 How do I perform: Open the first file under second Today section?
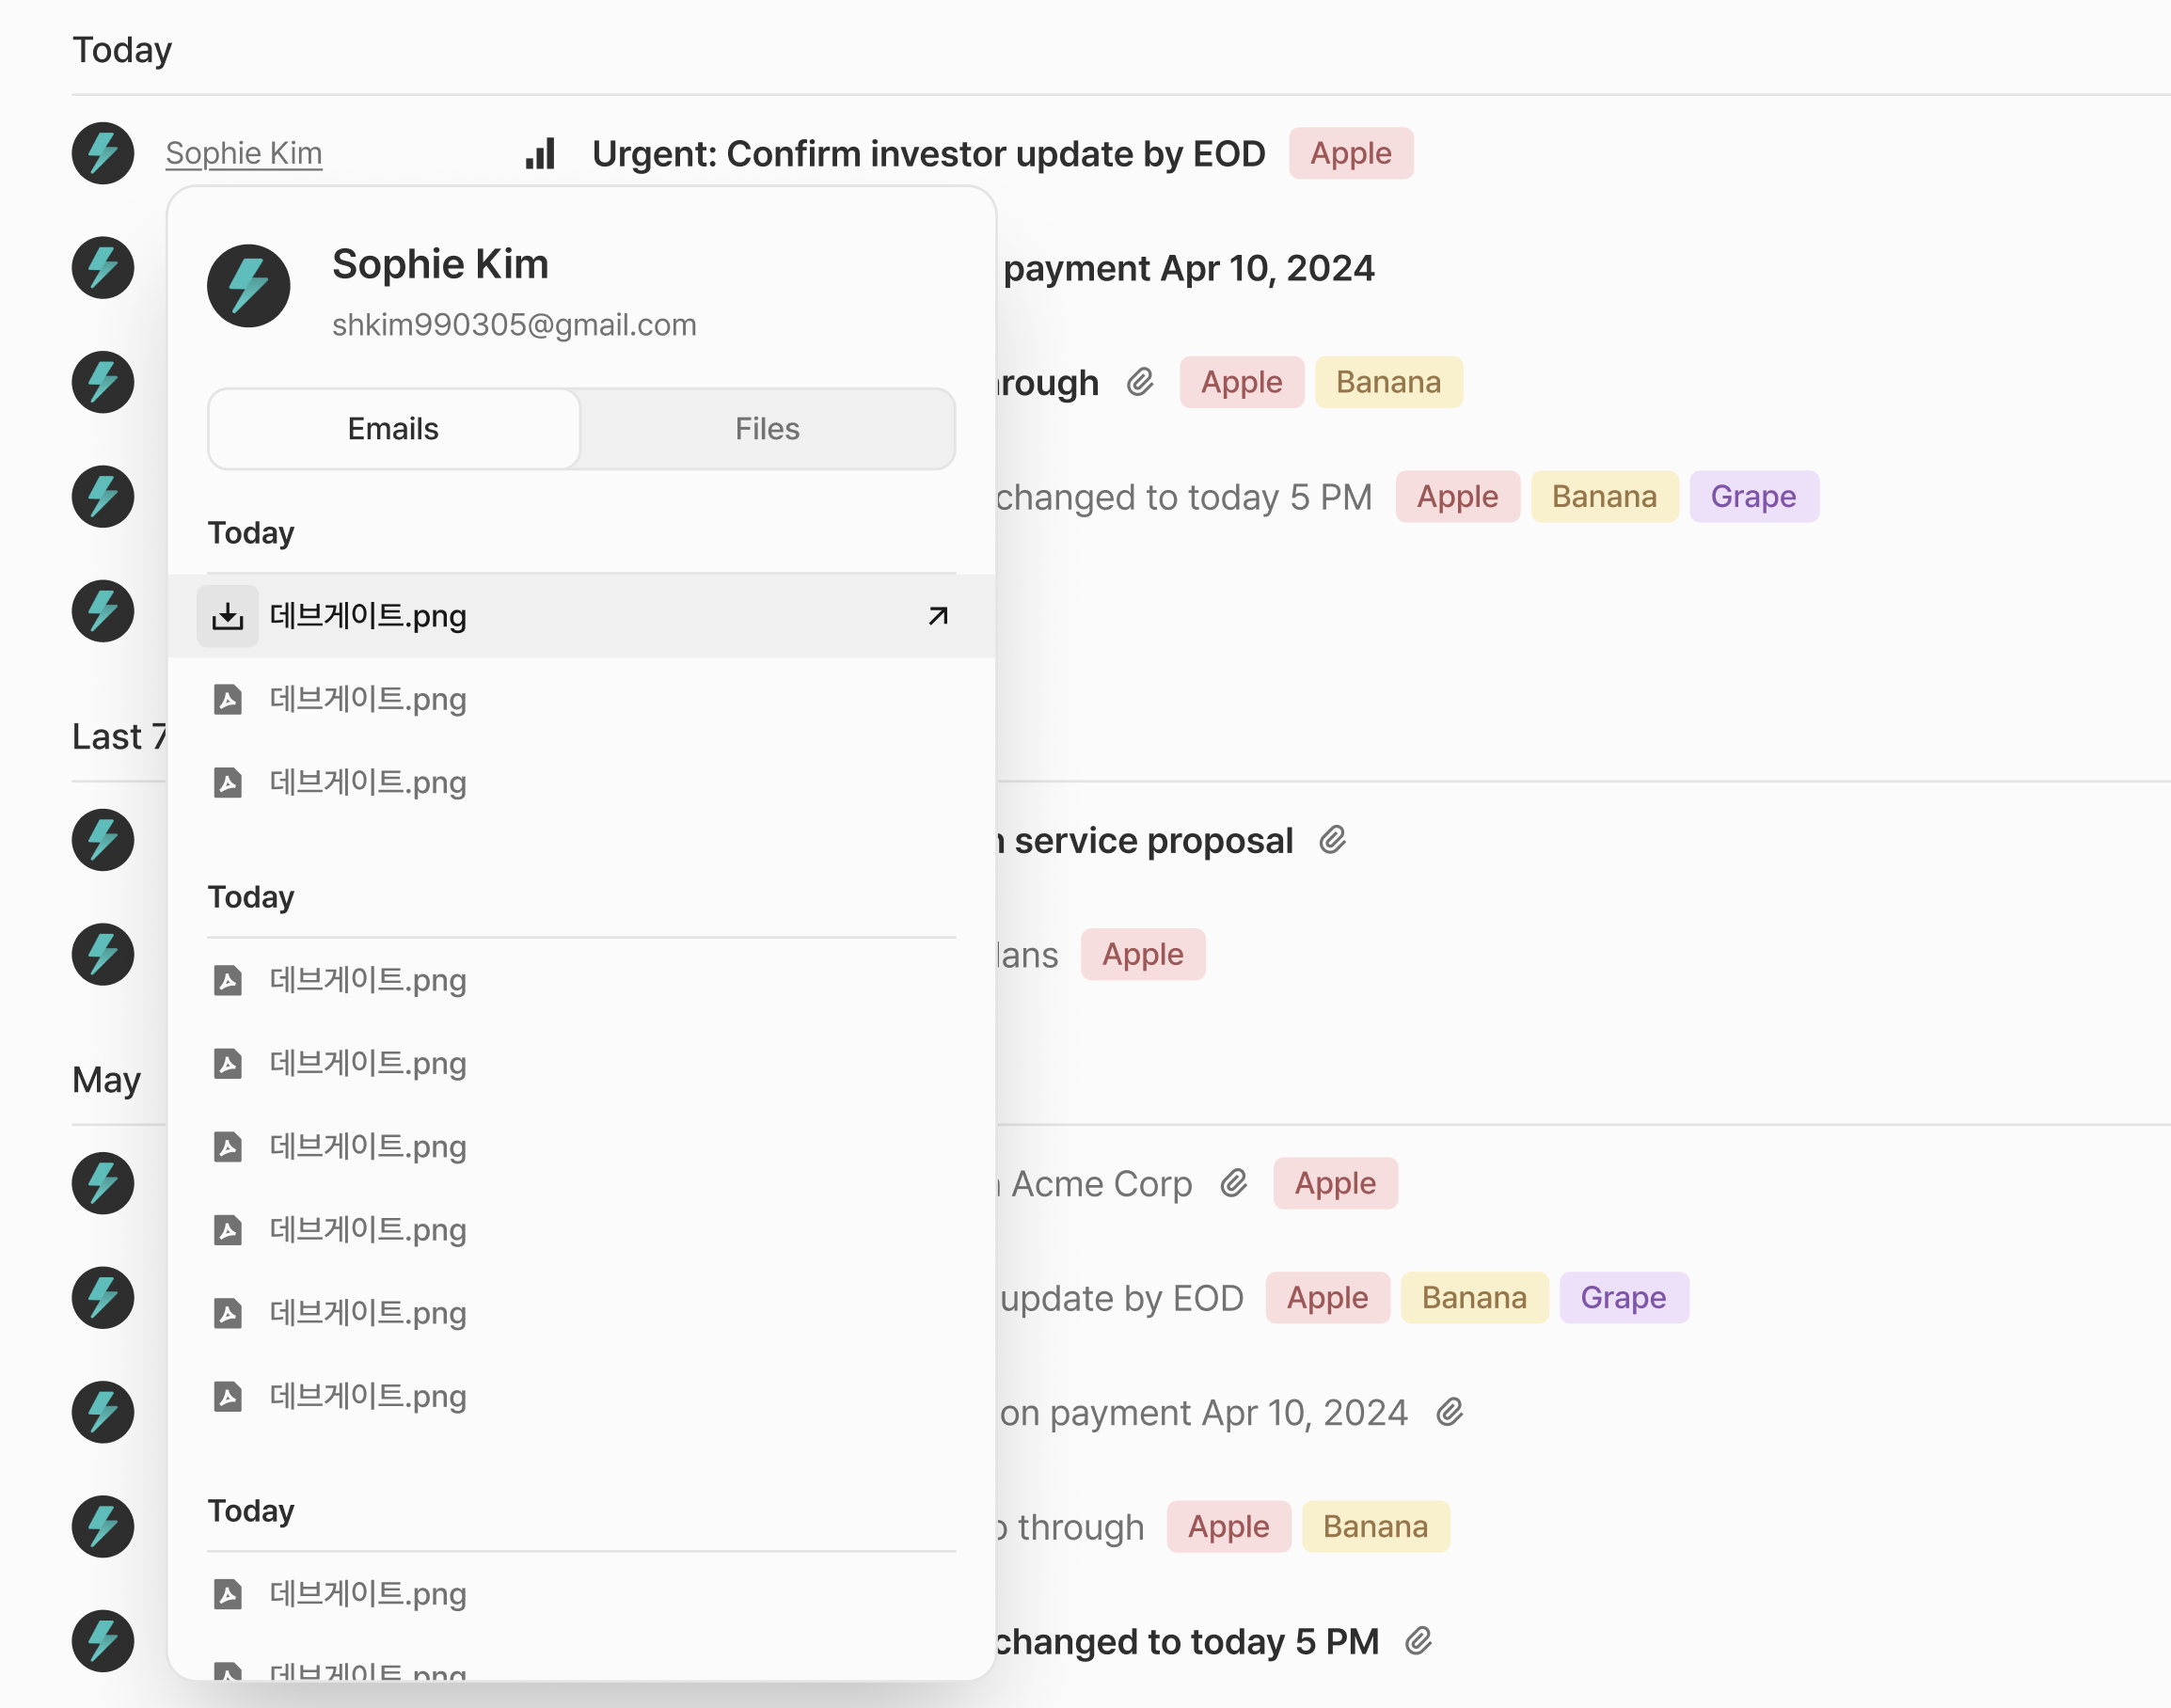[x=368, y=980]
